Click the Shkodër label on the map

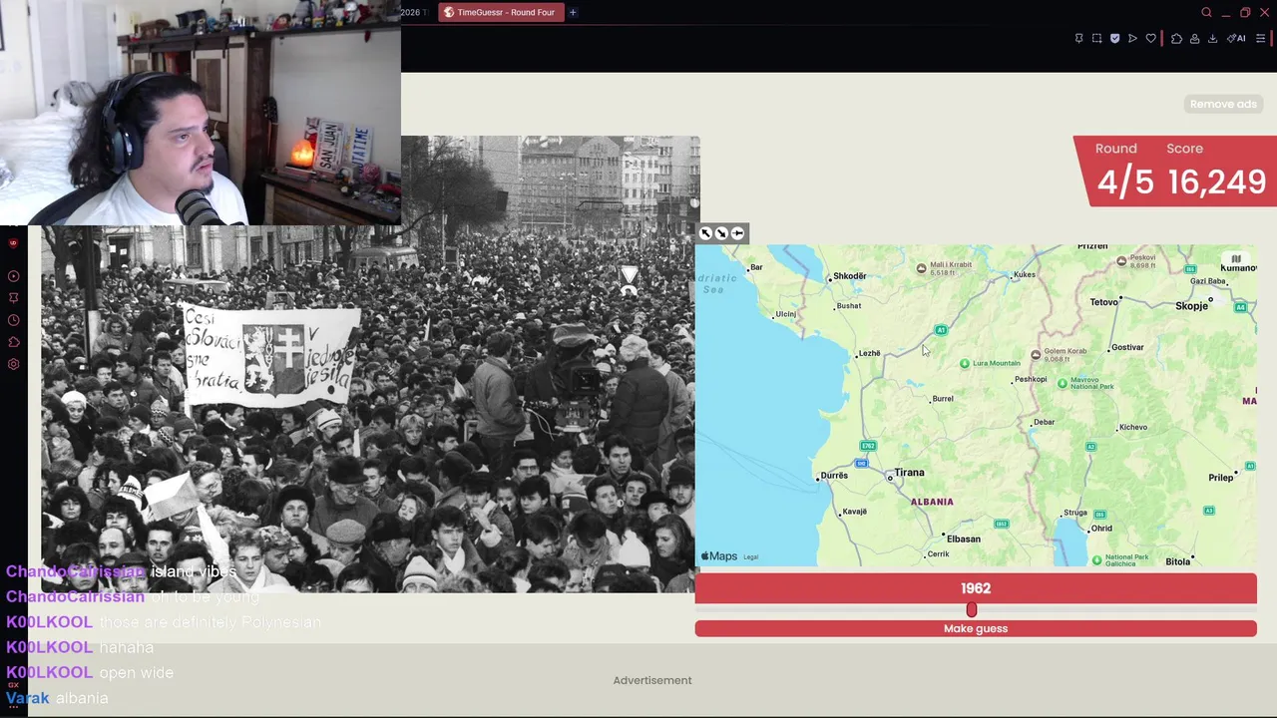point(850,276)
